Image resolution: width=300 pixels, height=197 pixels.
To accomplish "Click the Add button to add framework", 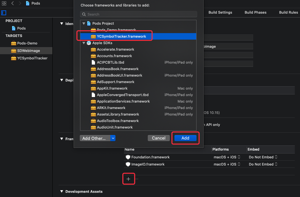I will (x=185, y=138).
